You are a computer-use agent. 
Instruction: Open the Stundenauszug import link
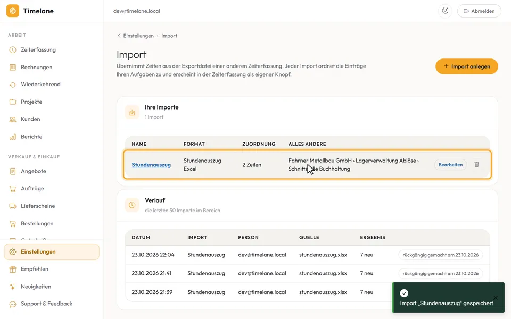[151, 165]
